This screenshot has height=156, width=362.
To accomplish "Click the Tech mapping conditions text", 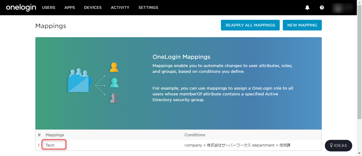I will (x=237, y=145).
